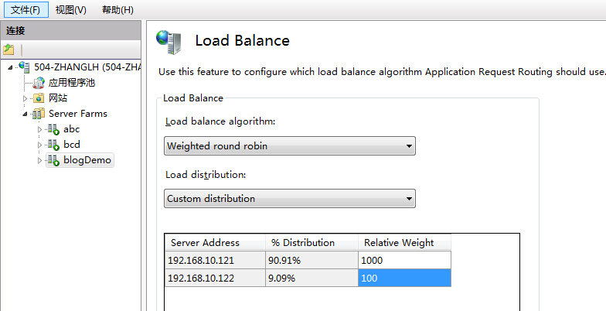The width and height of the screenshot is (606, 311).
Task: Expand the bcd server farm
Action: pyautogui.click(x=40, y=145)
